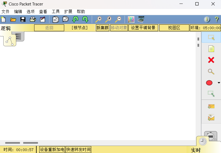Expand the shape tool dropdown arrow
The image size is (221, 153).
(x=219, y=83)
